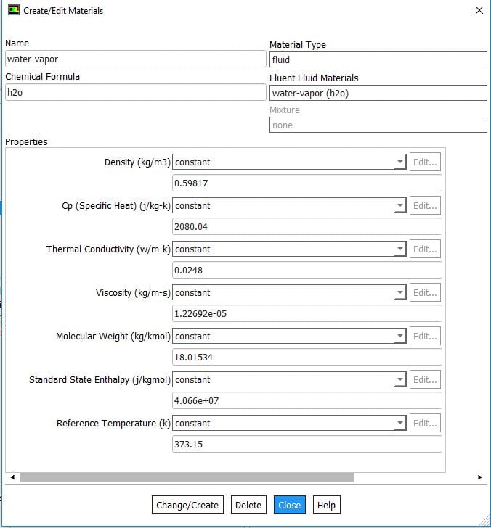This screenshot has width=491, height=528.
Task: Click the Delete button
Action: [x=248, y=505]
